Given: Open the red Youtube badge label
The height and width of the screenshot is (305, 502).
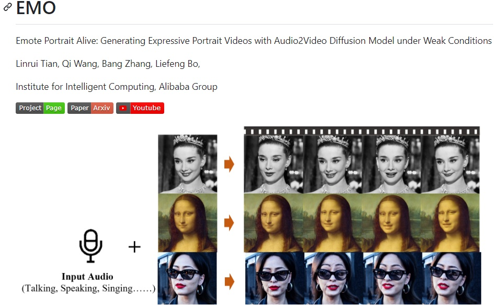Looking at the screenshot, I should (x=146, y=108).
